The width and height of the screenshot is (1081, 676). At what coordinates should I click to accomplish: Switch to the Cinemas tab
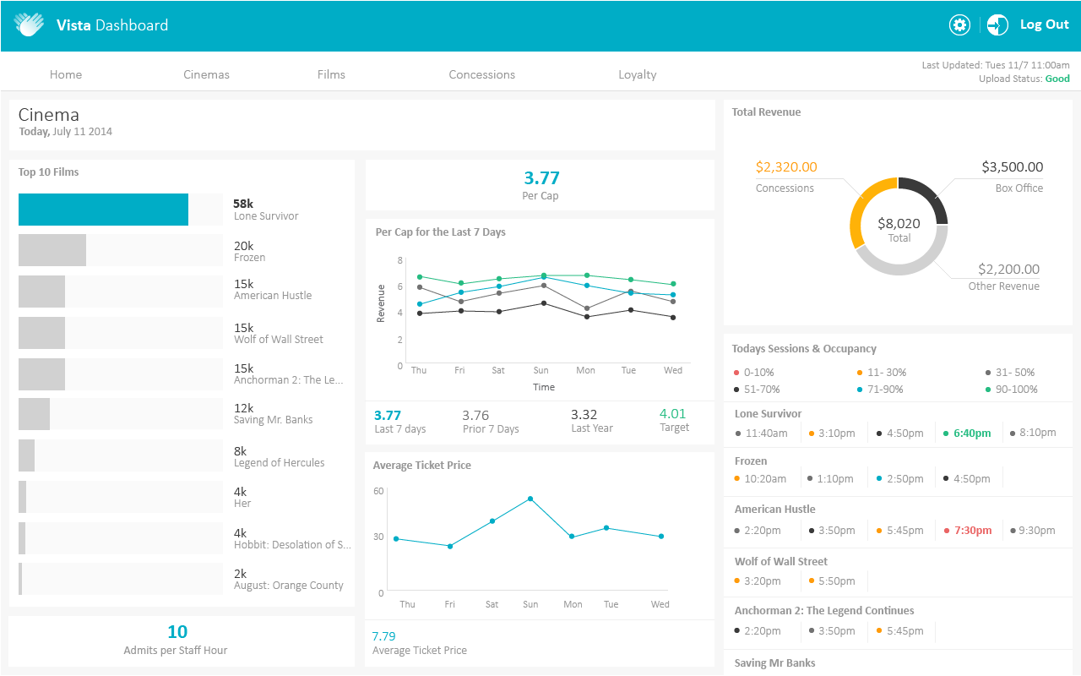coord(206,74)
